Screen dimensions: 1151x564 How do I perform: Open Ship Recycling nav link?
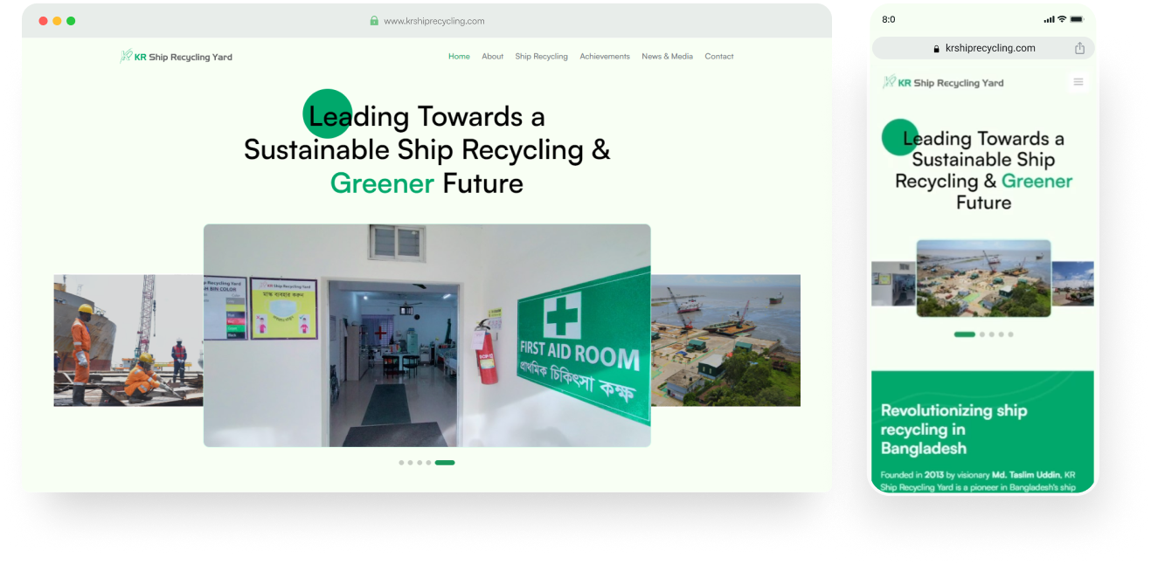click(541, 57)
